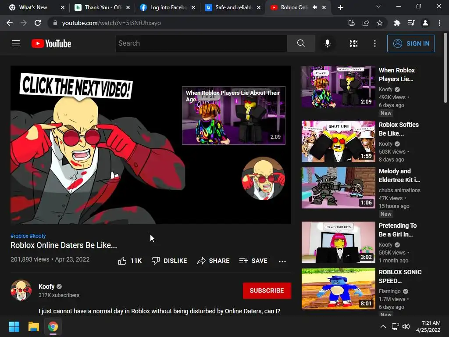449x337 pixels.
Task: Open the YouTube apps grid icon
Action: pyautogui.click(x=354, y=43)
